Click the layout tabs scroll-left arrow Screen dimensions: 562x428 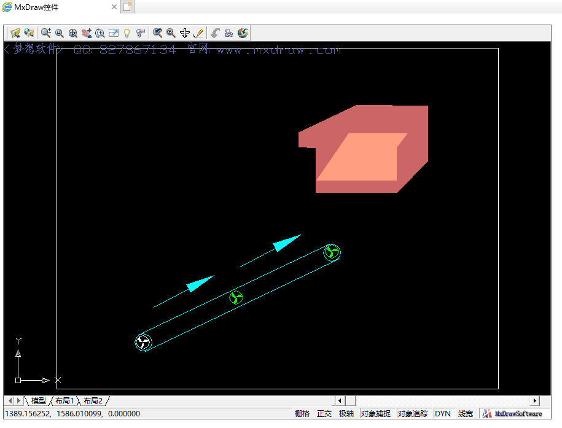[10, 401]
